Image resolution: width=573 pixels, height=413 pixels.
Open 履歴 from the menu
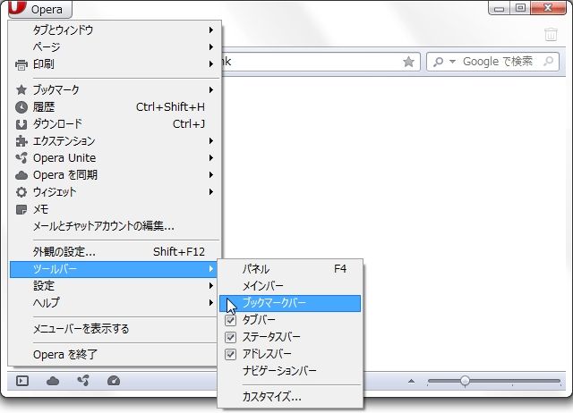115,107
